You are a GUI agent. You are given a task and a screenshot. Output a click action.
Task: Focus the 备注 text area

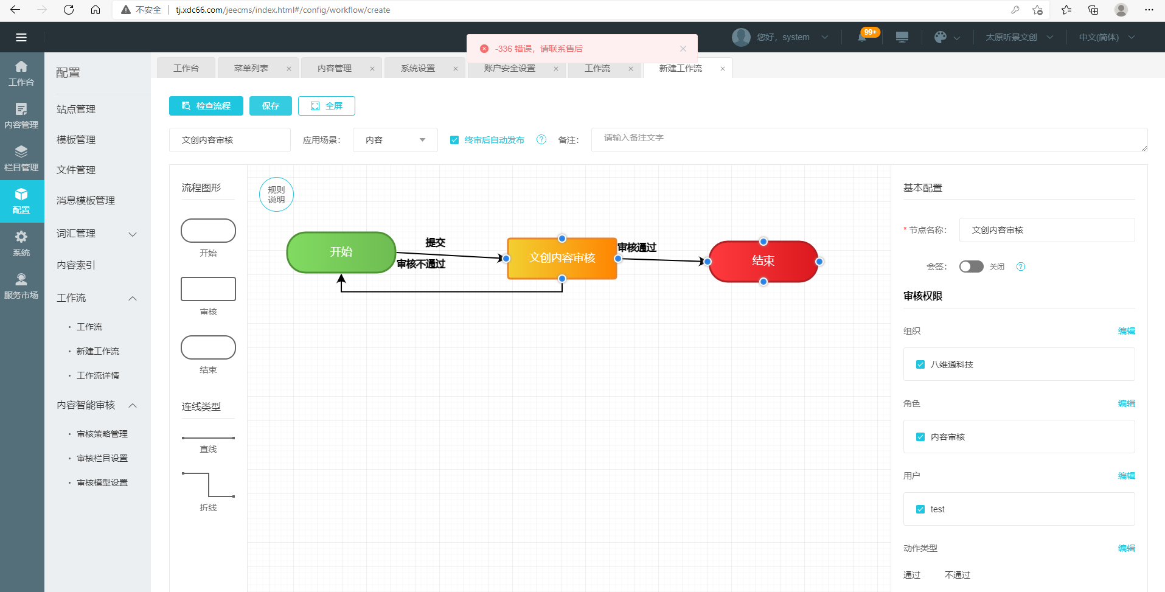(869, 140)
